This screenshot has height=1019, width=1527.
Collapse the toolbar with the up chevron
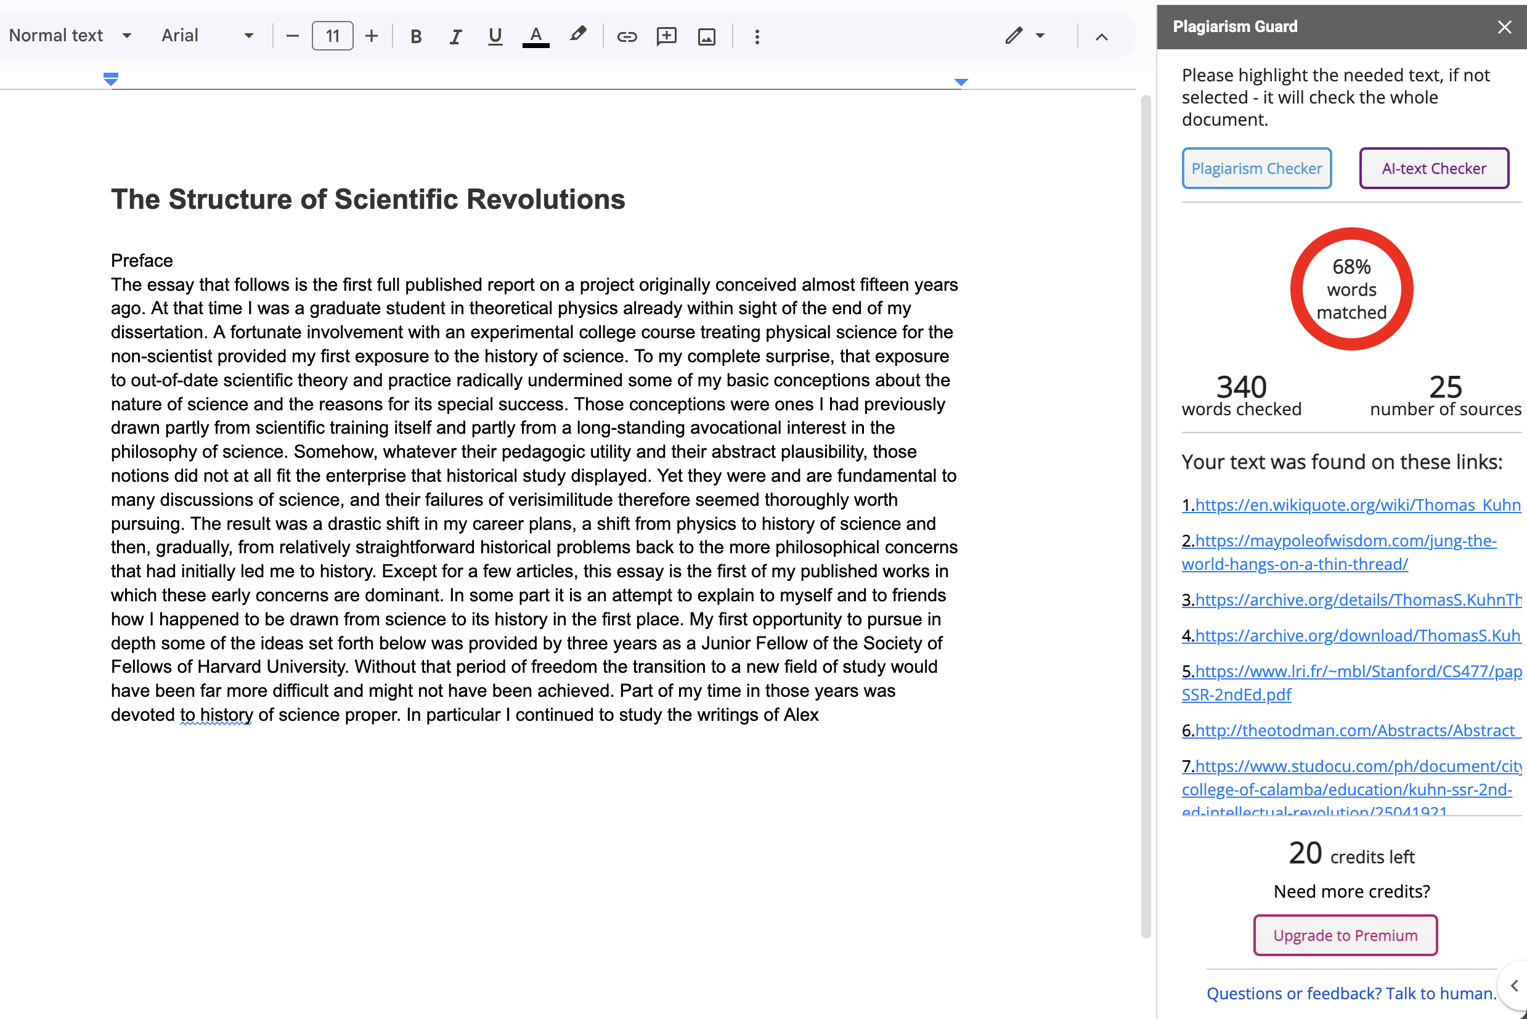(x=1101, y=36)
